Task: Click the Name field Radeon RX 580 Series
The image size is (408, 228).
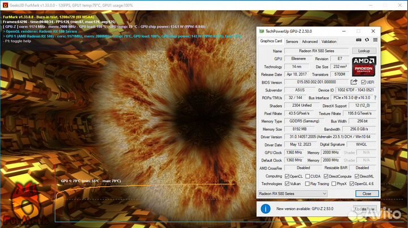Action: [x=316, y=51]
